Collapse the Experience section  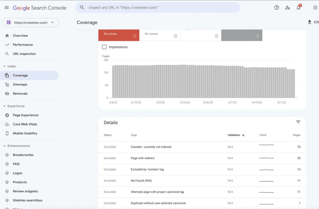click(4, 106)
